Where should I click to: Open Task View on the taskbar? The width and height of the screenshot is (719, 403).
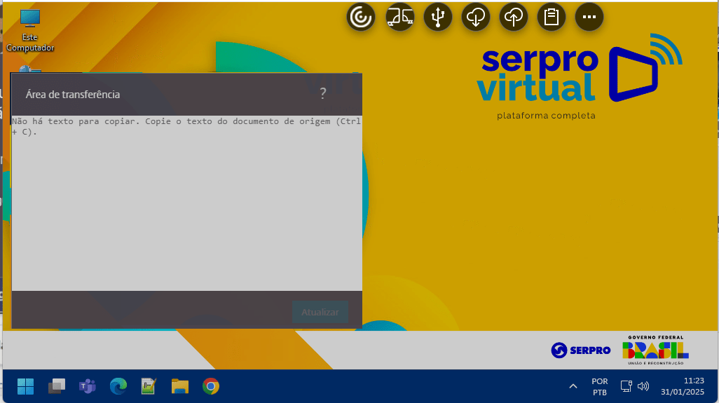click(x=57, y=386)
